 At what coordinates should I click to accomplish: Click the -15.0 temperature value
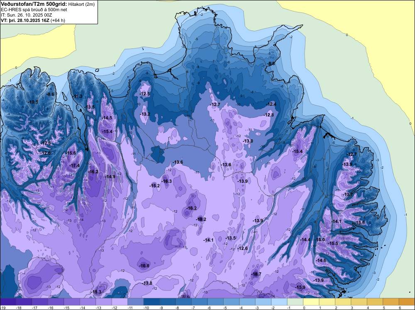click(320, 240)
